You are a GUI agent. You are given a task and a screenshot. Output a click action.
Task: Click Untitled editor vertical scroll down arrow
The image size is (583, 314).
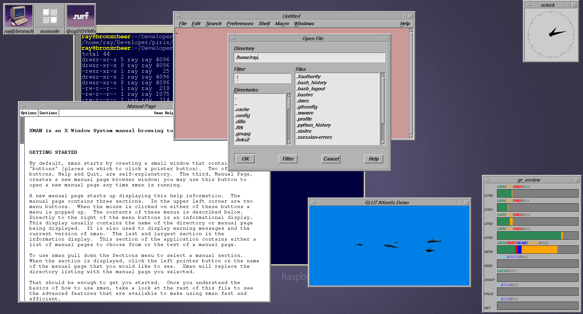tap(411, 136)
